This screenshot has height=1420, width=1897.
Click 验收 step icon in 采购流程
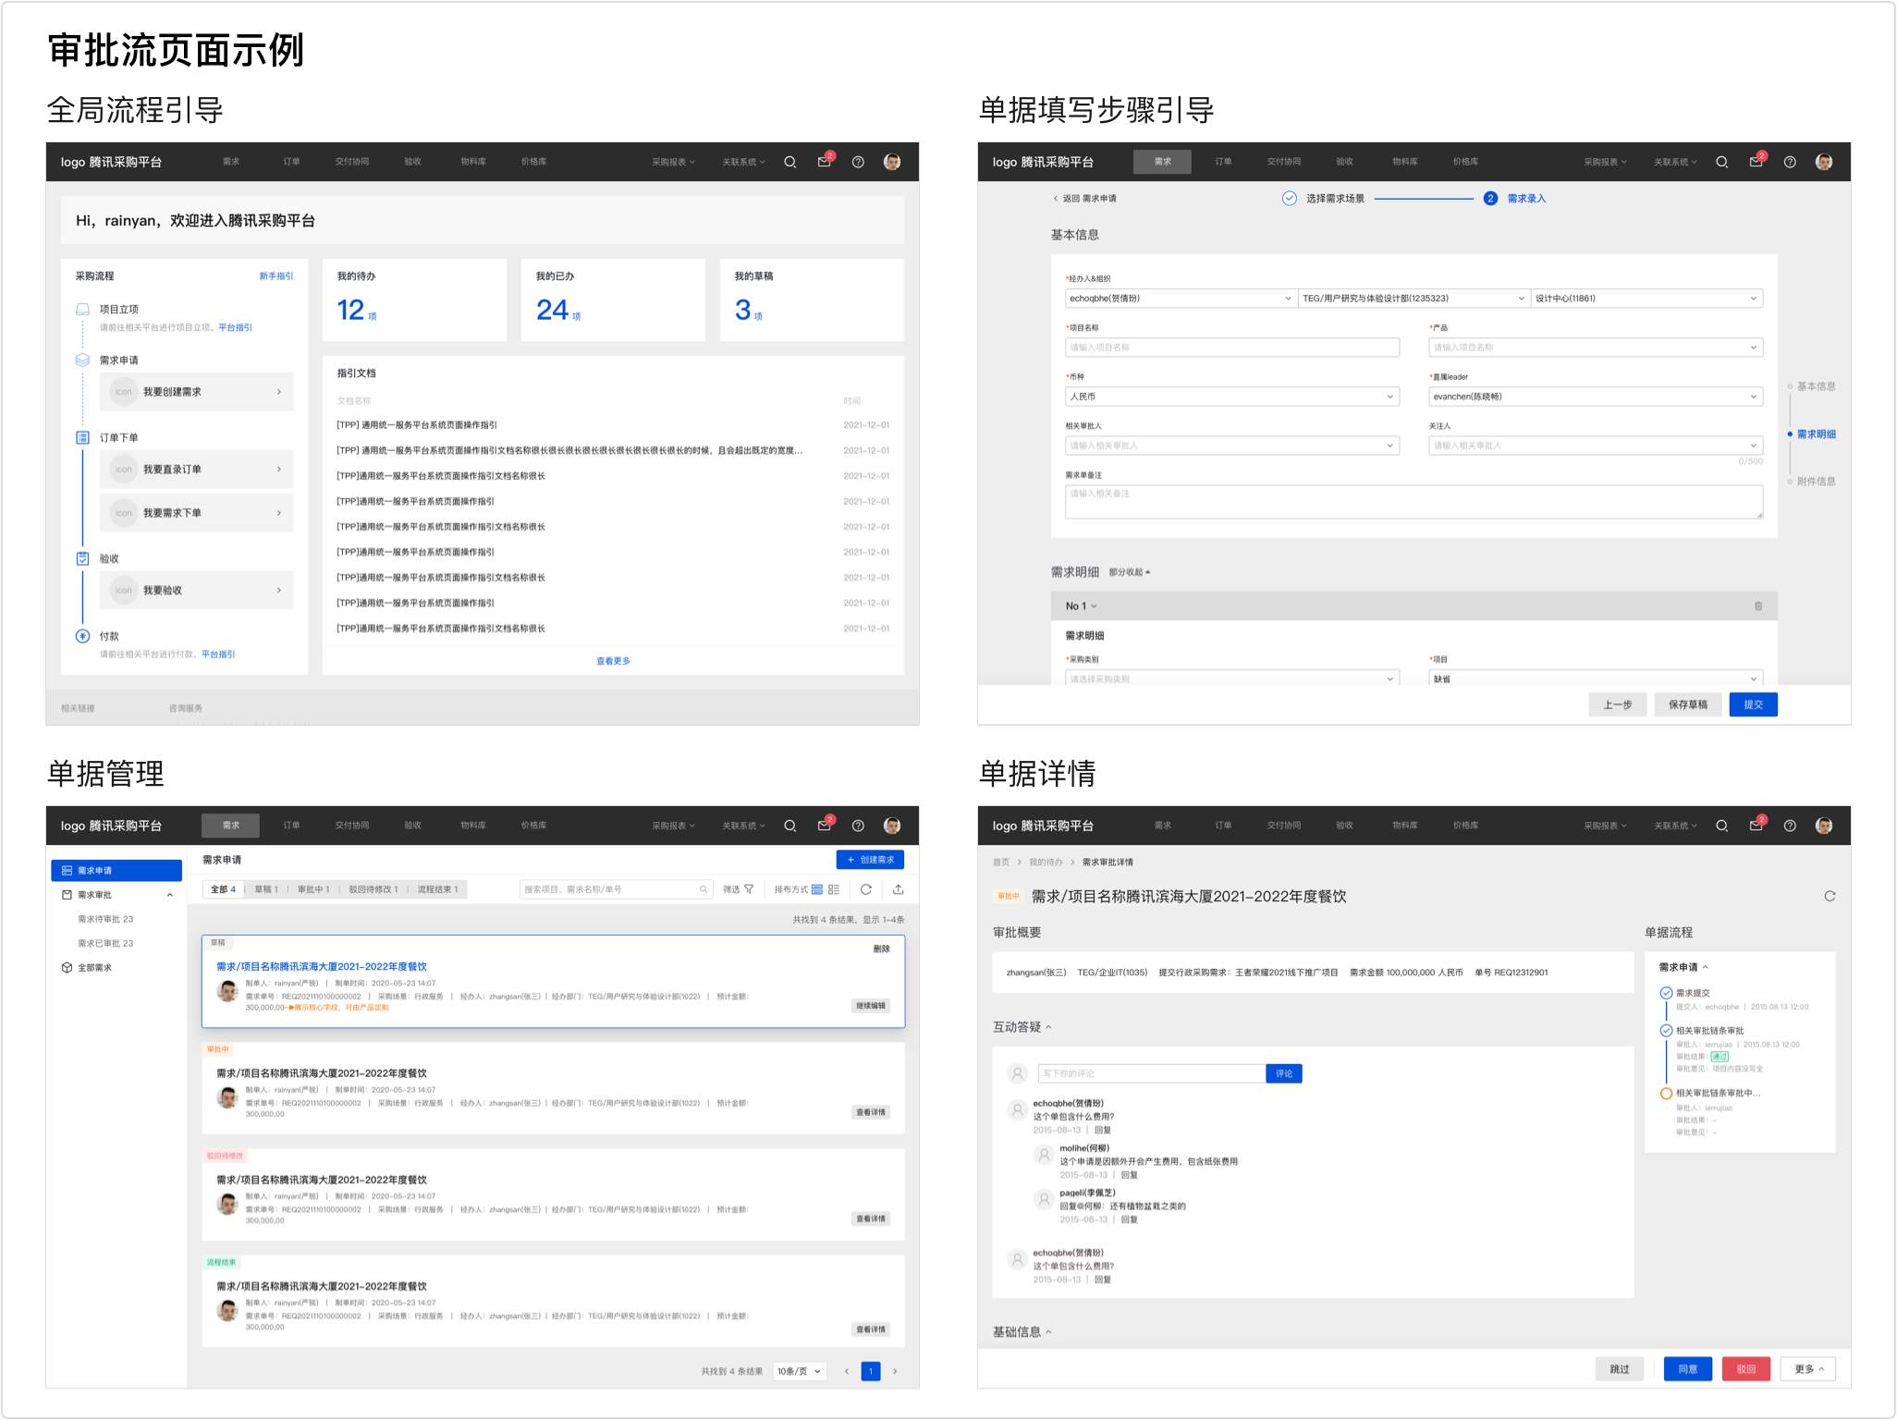tap(82, 558)
